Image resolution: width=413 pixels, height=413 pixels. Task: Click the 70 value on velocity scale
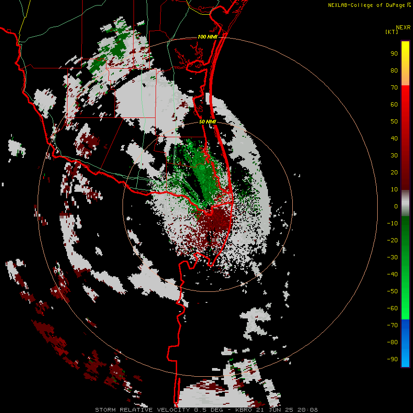394,88
